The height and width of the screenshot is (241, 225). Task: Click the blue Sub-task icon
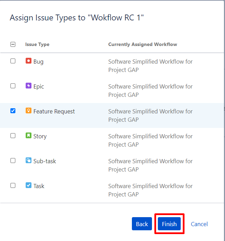tap(28, 160)
